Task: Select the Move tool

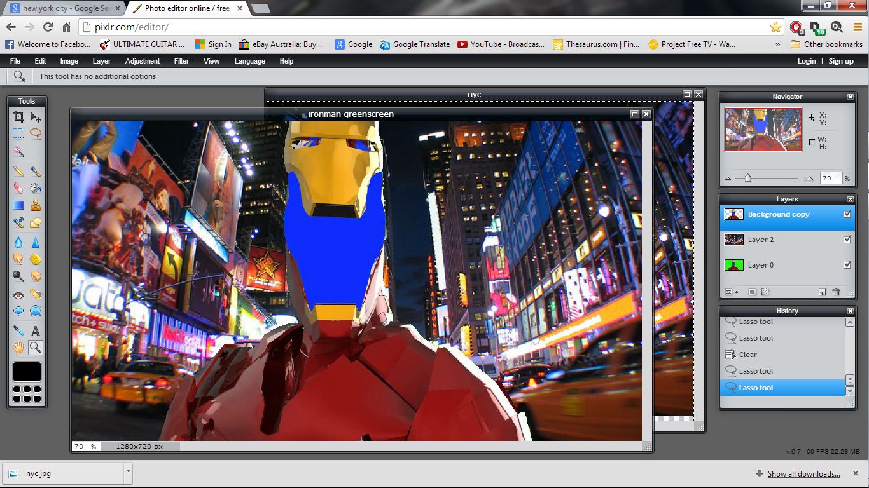Action: tap(36, 117)
